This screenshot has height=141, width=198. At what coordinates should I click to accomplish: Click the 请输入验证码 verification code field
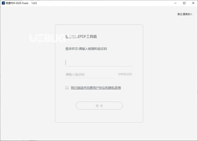coord(90,74)
